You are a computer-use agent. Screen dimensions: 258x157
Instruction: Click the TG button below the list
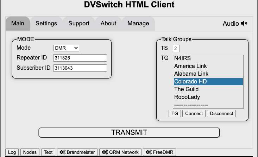point(175,113)
